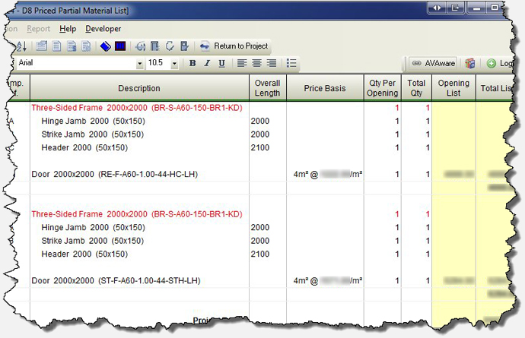Toggle Italic text formatting

(x=207, y=63)
